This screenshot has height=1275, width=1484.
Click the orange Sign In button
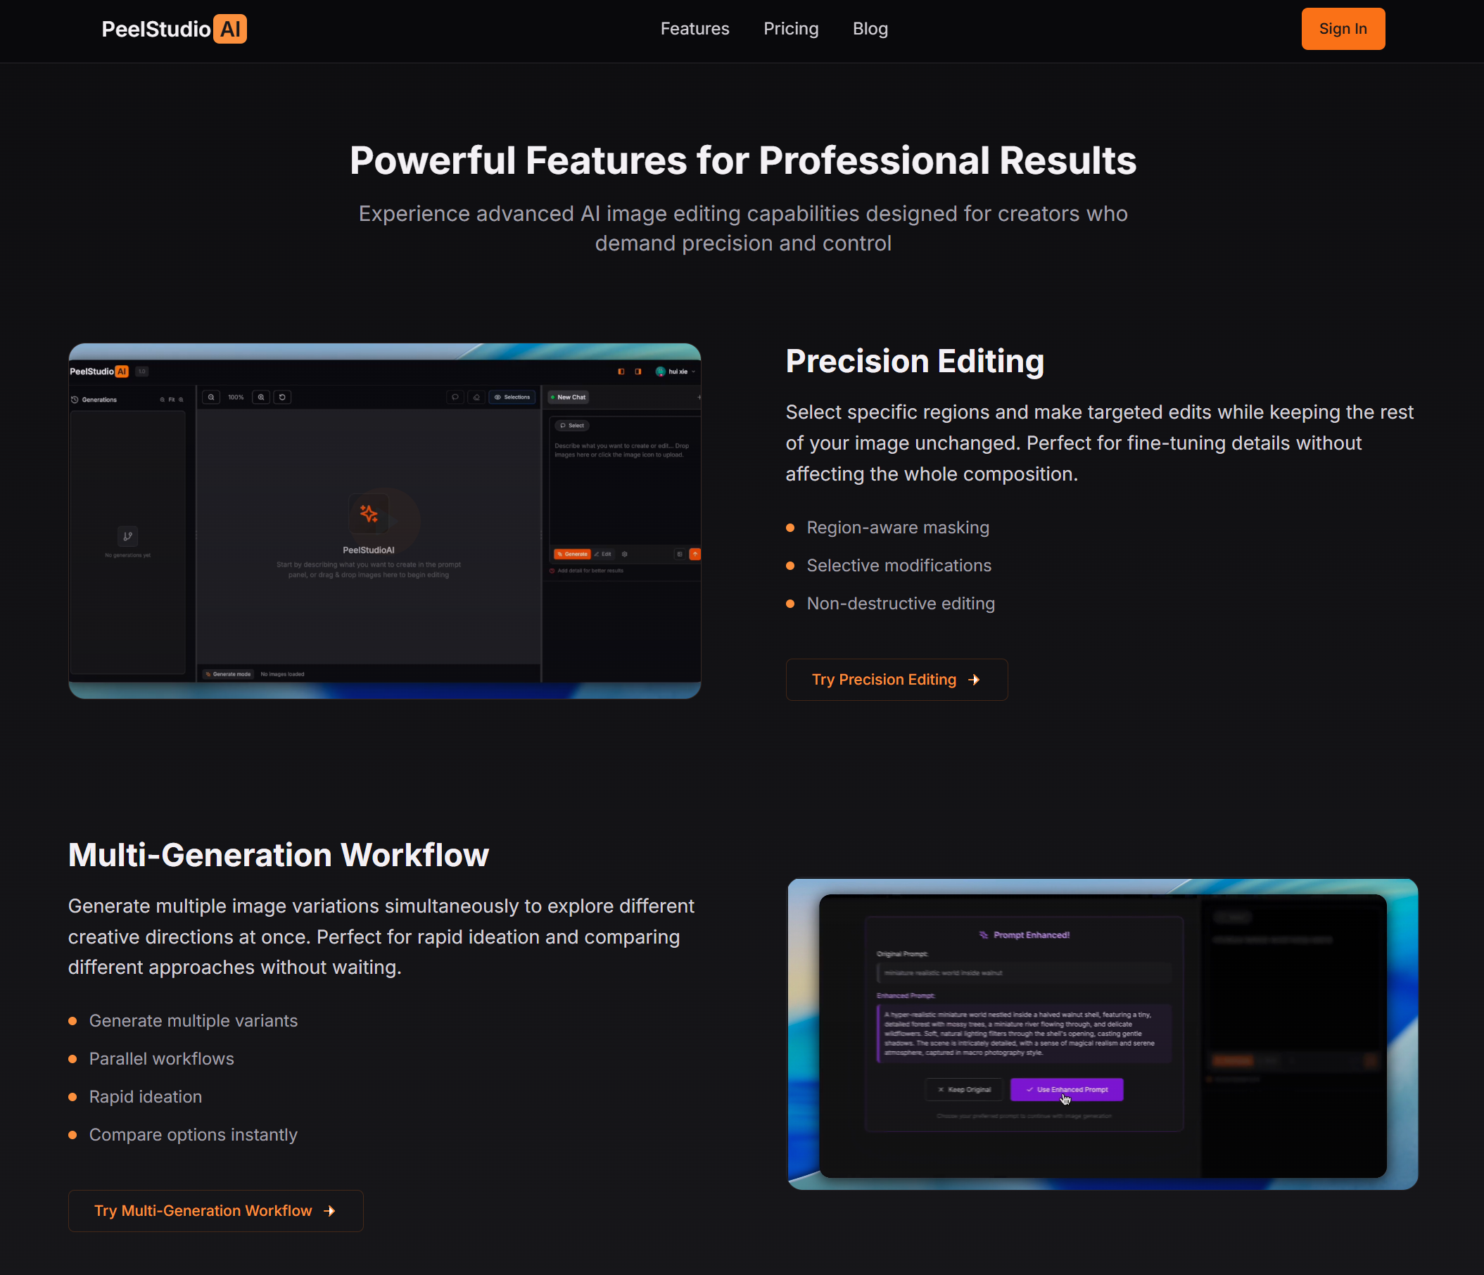pos(1342,29)
